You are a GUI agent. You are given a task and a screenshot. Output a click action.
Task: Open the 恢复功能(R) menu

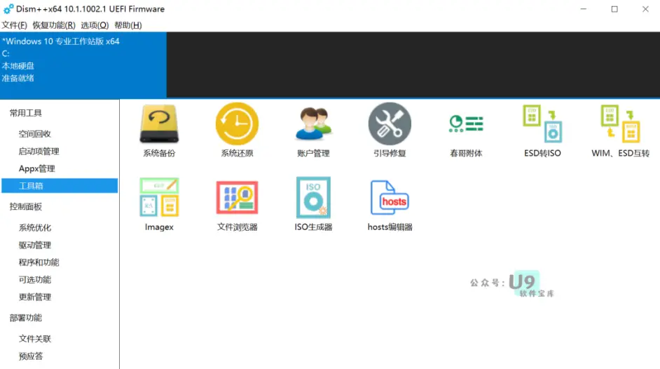54,25
